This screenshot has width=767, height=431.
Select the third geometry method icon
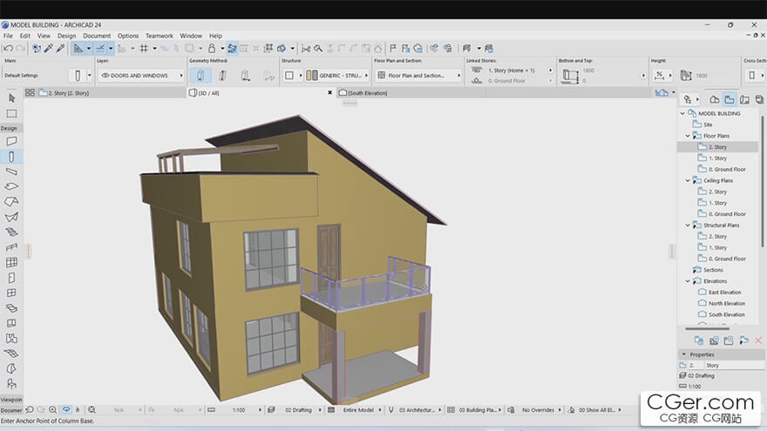[245, 76]
